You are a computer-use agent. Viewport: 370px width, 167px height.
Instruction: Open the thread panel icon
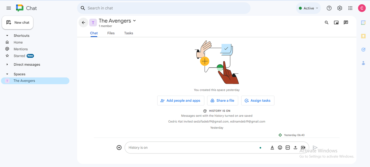click(346, 23)
